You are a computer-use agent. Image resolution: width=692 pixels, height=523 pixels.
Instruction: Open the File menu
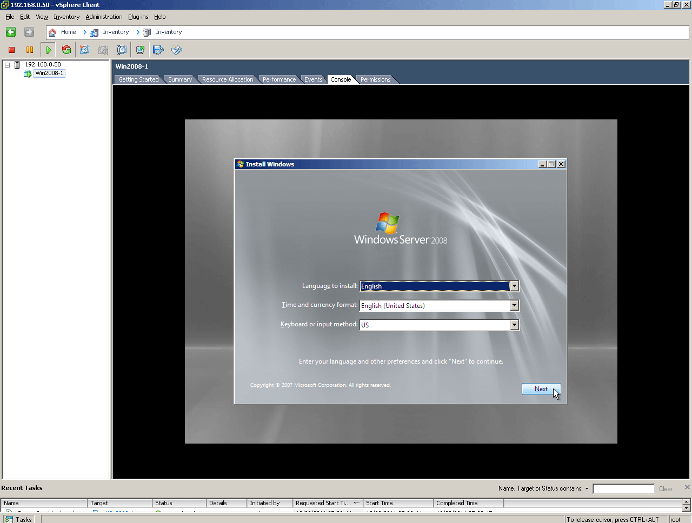tap(10, 17)
